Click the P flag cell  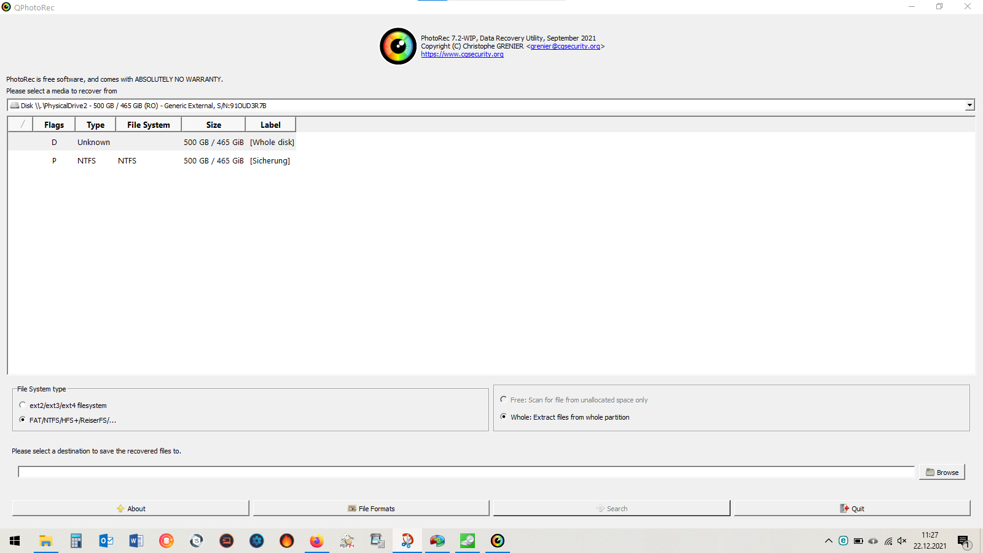(x=54, y=160)
